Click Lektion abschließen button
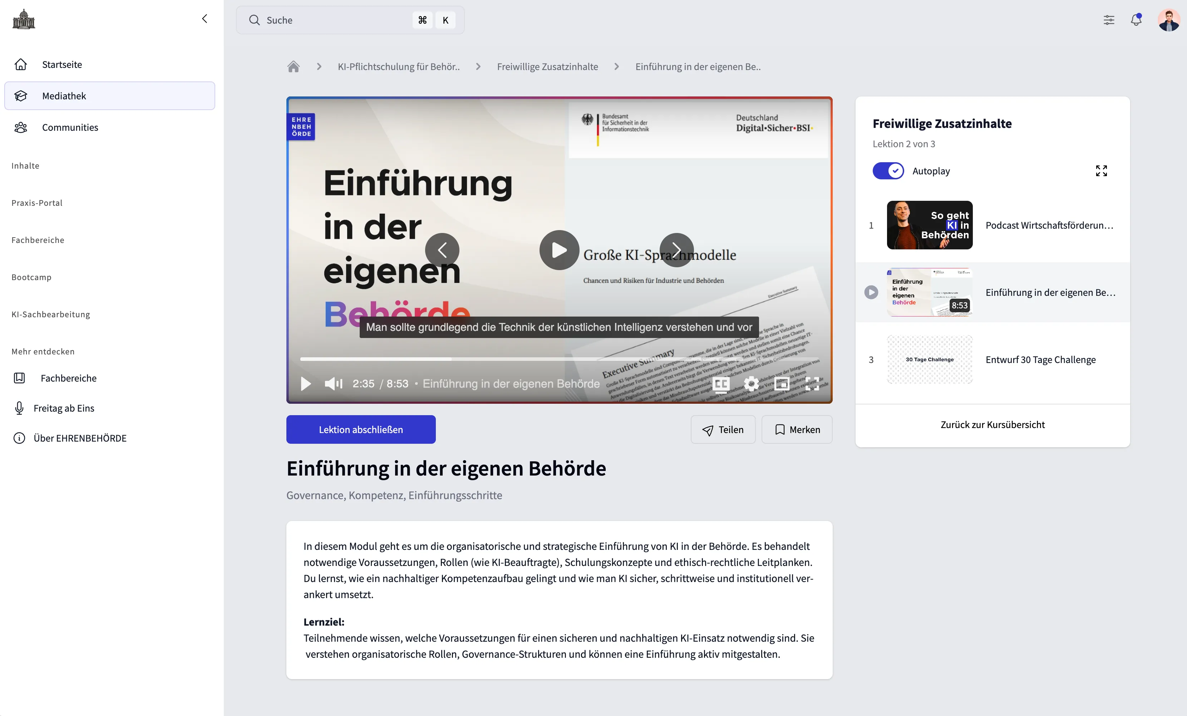 click(361, 429)
